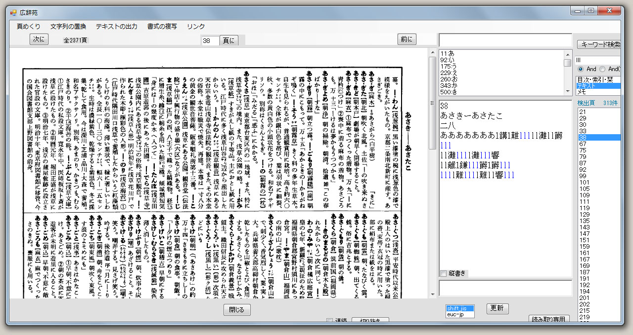Click the 閉じる button to close viewer
Screen dimensions: 633x335
[237, 310]
